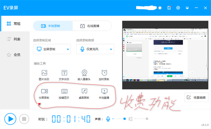211x129 pixels.
Task: Mute the microphone icon beside 声音
Action: (108, 119)
